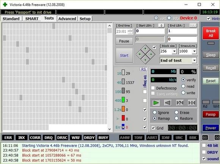Click the AMNF error indicator

click(x=125, y=137)
